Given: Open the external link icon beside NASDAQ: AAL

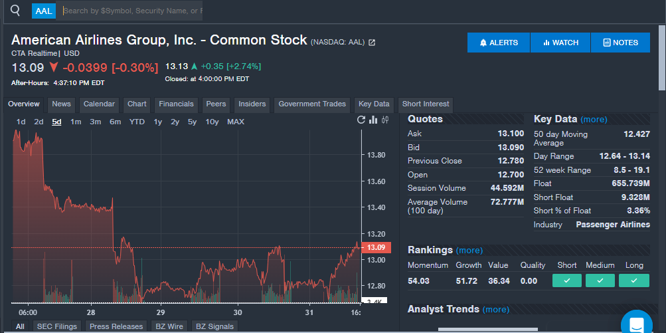Looking at the screenshot, I should click(372, 43).
